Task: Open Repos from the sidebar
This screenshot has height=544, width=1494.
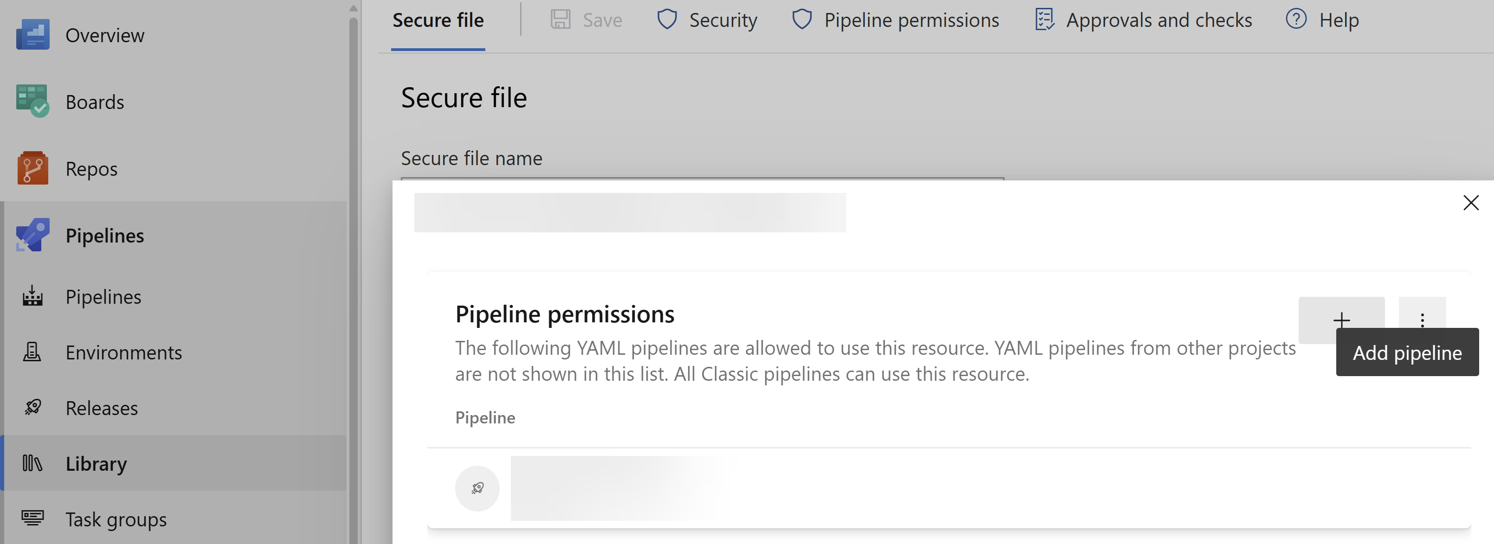Action: (91, 169)
